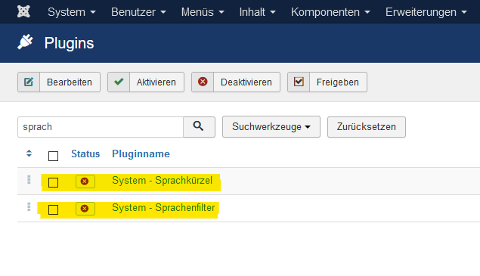480x276 pixels.
Task: Click the Bearbeiten pencil icon
Action: point(29,82)
